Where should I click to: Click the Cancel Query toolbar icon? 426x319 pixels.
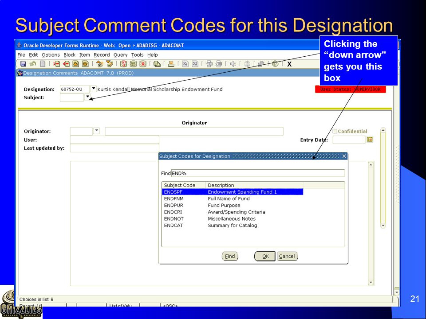tap(143, 64)
